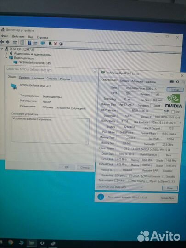Click the Bus Interface question mark icon
The image size is (186, 248).
[x=180, y=123]
